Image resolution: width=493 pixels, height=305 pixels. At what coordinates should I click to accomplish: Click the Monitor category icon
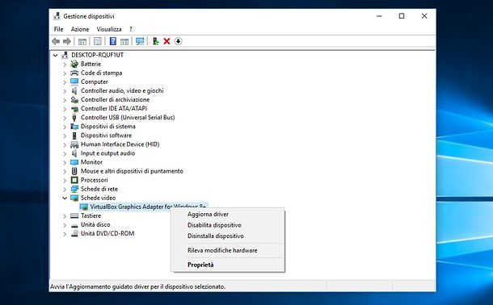[x=74, y=162]
